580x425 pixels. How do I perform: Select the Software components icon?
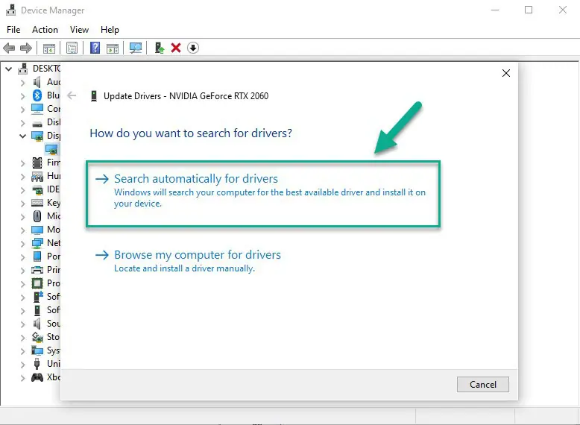[38, 297]
